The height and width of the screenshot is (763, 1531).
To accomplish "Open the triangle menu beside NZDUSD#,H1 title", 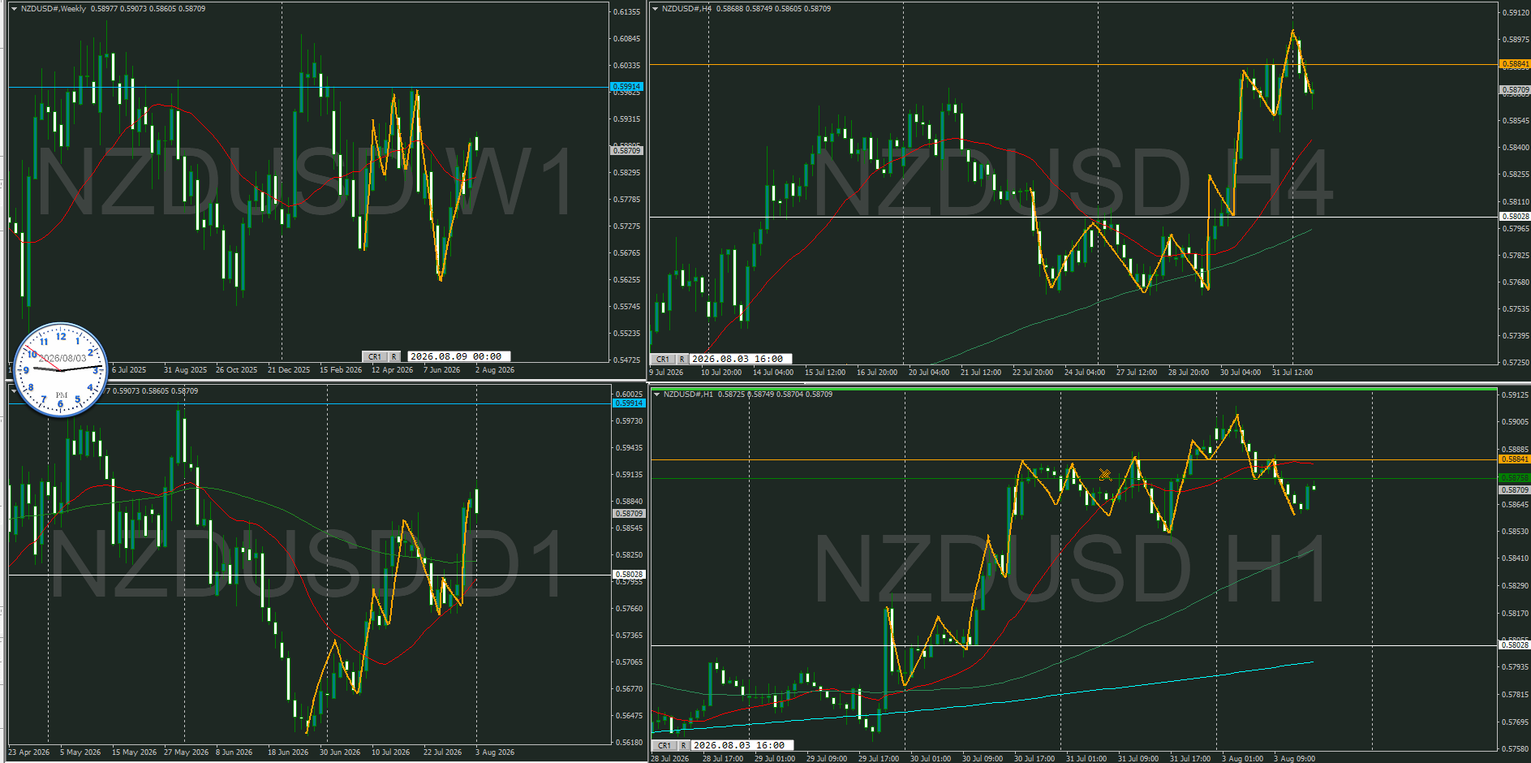I will 656,394.
